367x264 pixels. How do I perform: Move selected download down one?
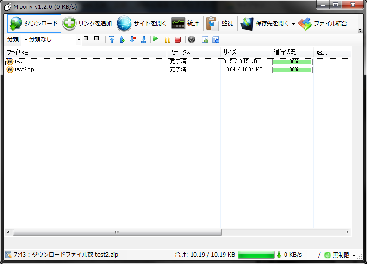click(133, 39)
